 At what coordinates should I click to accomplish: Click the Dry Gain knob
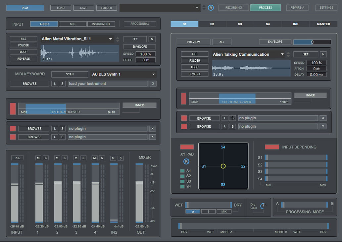click(x=263, y=206)
